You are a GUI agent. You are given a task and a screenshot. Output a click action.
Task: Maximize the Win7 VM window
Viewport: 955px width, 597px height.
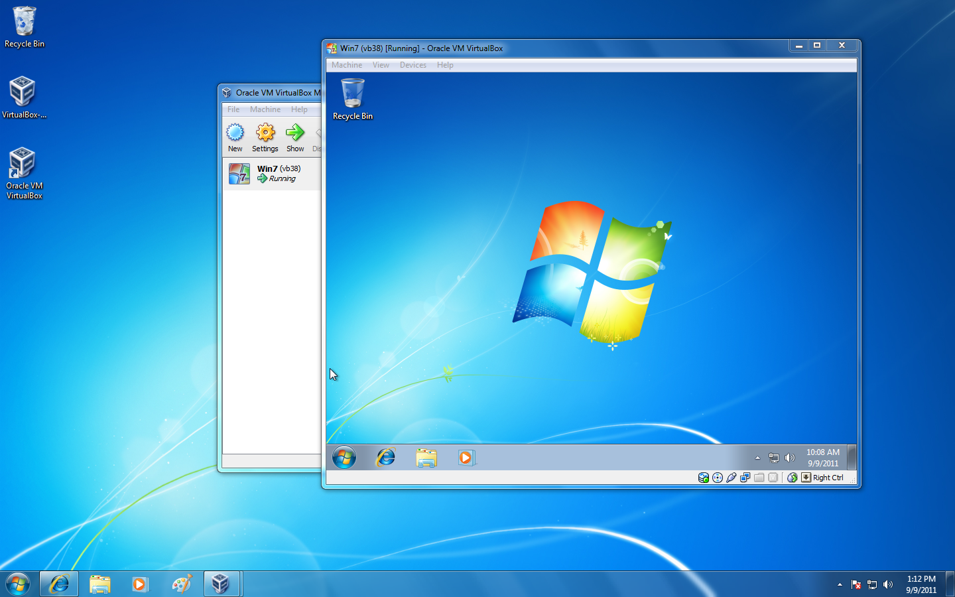point(817,46)
